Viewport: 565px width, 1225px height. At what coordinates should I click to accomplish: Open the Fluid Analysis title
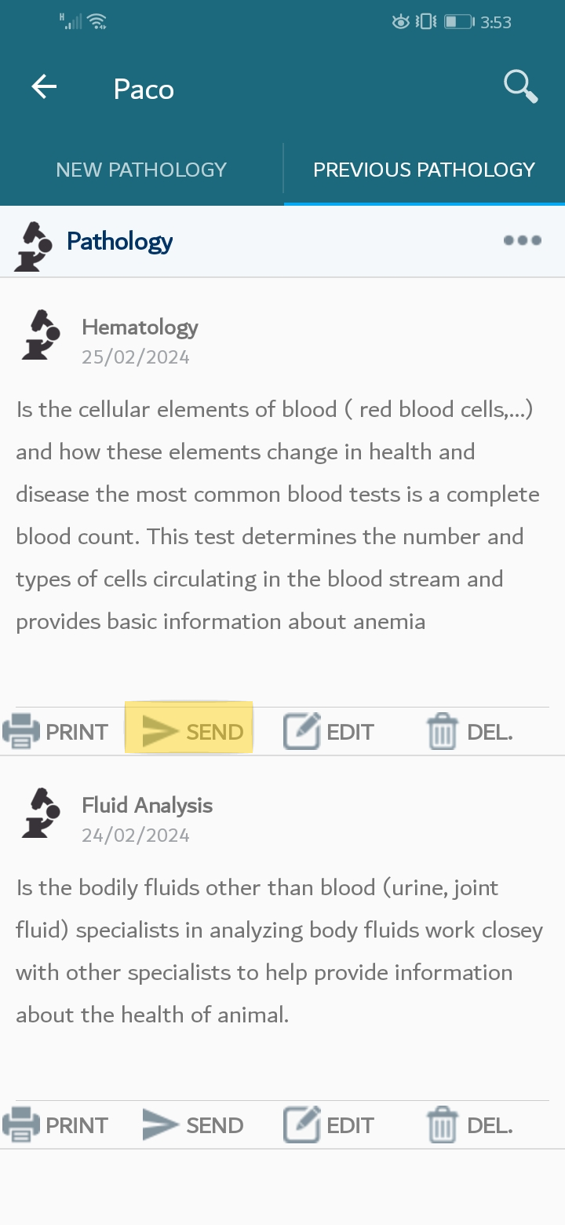point(148,805)
